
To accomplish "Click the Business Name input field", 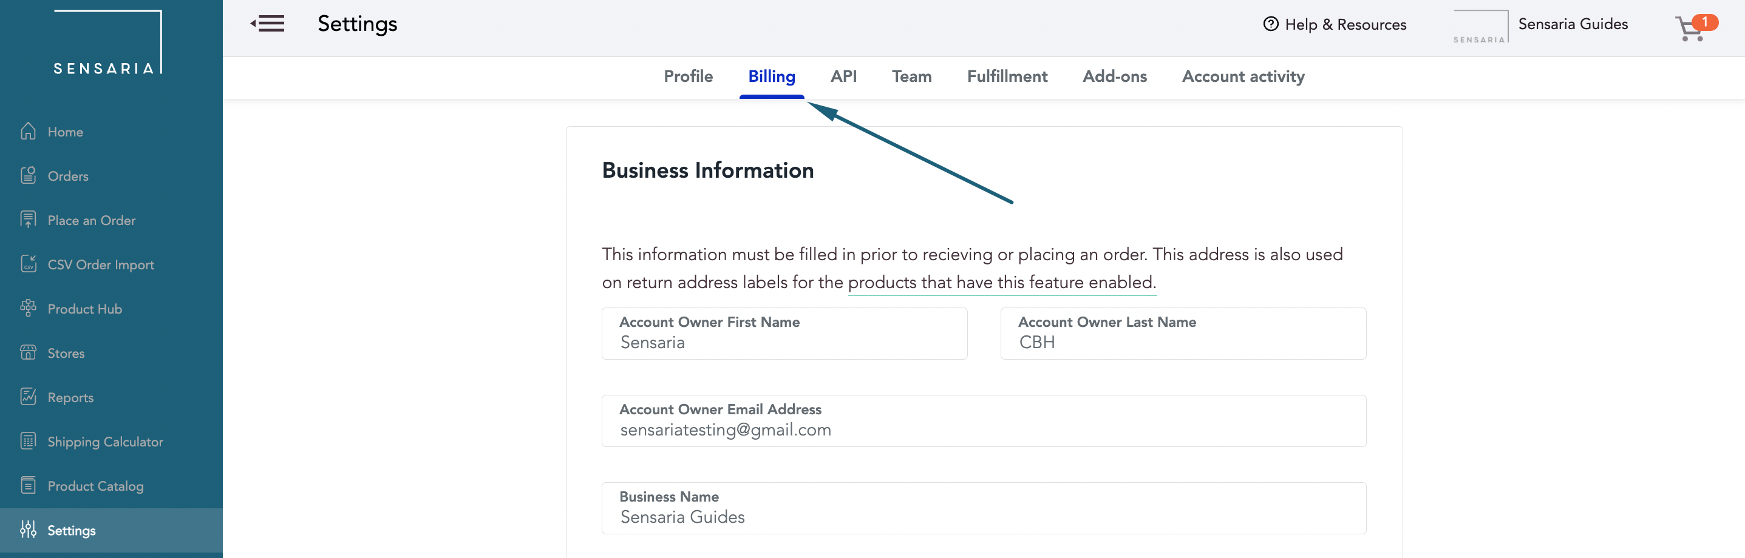I will pyautogui.click(x=984, y=508).
